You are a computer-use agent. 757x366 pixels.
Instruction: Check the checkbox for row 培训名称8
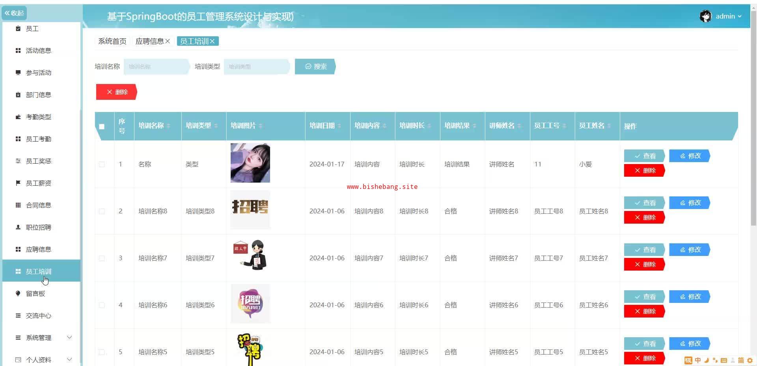pyautogui.click(x=102, y=211)
